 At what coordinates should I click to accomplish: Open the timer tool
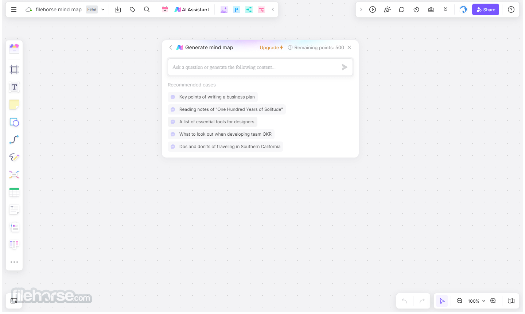click(416, 9)
